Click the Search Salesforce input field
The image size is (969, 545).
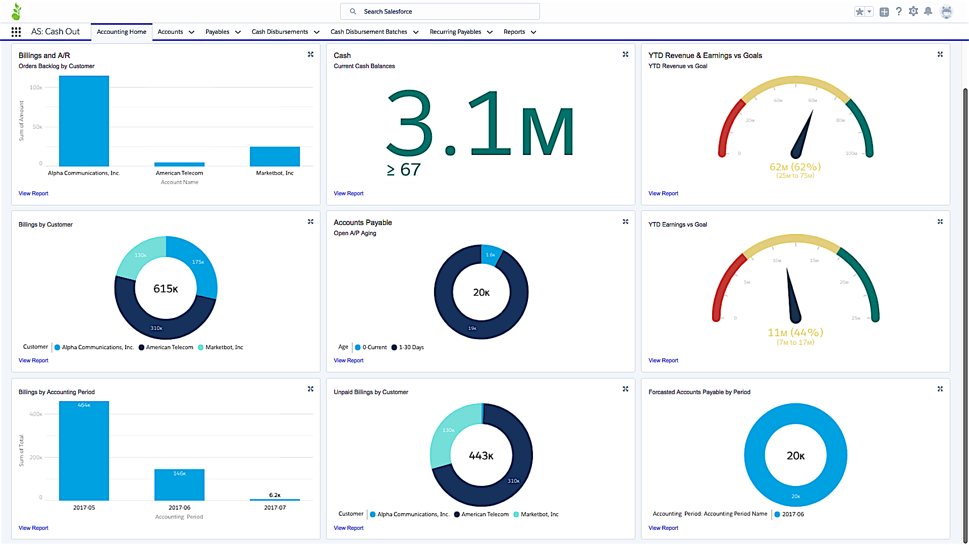444,11
